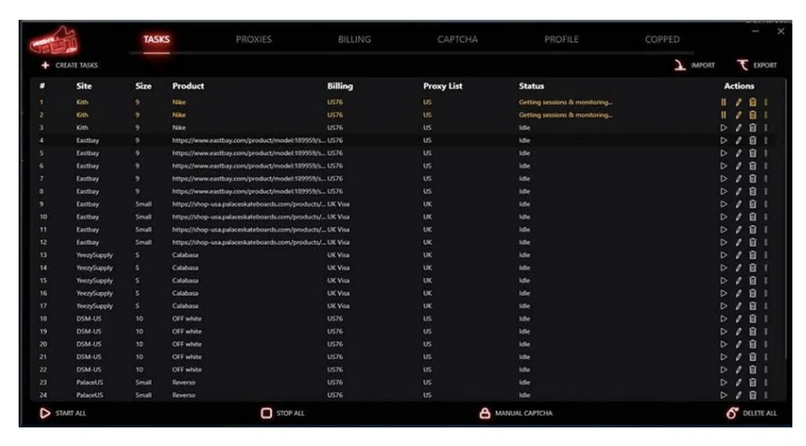Start task 4 Eastbay with play icon
The image size is (806, 446).
(x=723, y=141)
